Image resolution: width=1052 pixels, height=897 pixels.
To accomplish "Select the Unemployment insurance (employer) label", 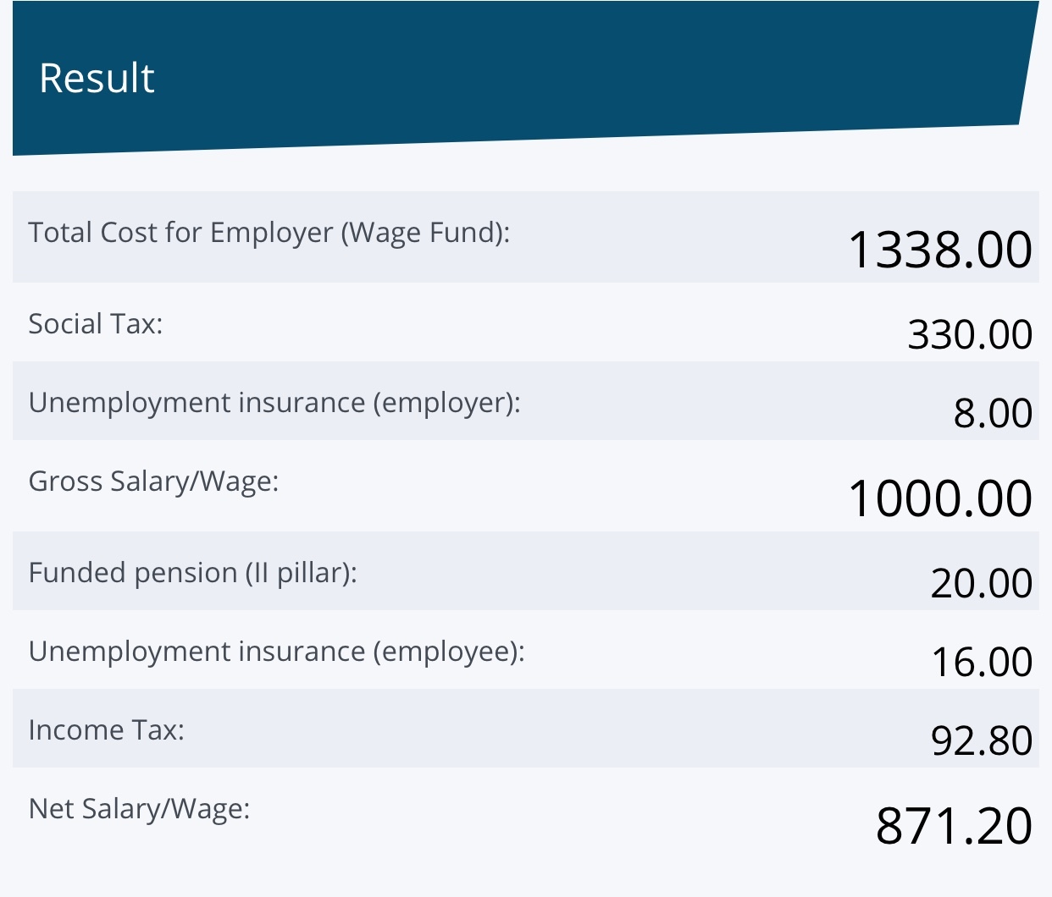I will coord(274,402).
